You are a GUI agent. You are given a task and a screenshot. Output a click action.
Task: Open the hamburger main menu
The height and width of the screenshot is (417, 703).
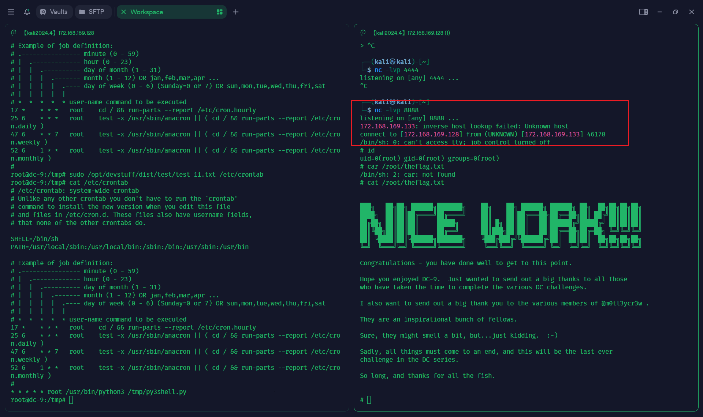coord(11,12)
